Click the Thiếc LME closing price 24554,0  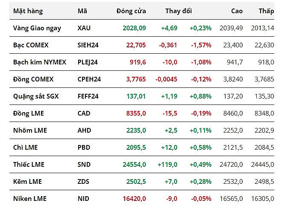tap(135, 164)
